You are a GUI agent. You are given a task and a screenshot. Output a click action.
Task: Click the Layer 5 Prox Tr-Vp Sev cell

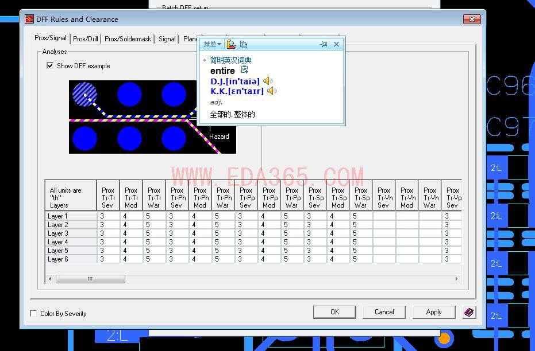[x=452, y=251]
